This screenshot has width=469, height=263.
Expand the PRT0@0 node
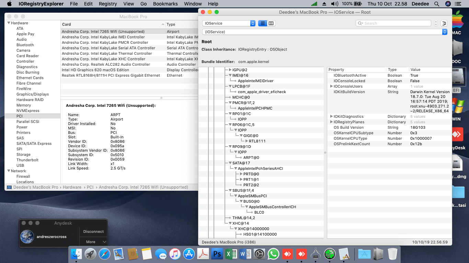tap(241, 174)
